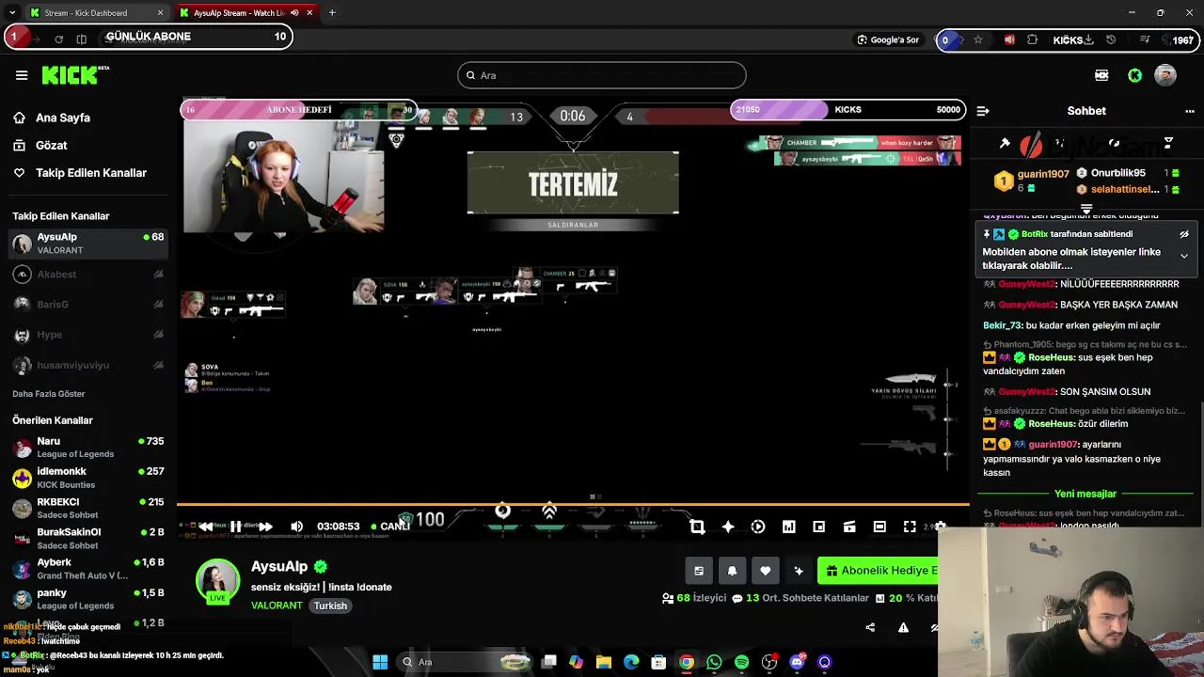Click the hourglass icon in chat header
Screen dimensions: 1204x677
click(x=1168, y=143)
